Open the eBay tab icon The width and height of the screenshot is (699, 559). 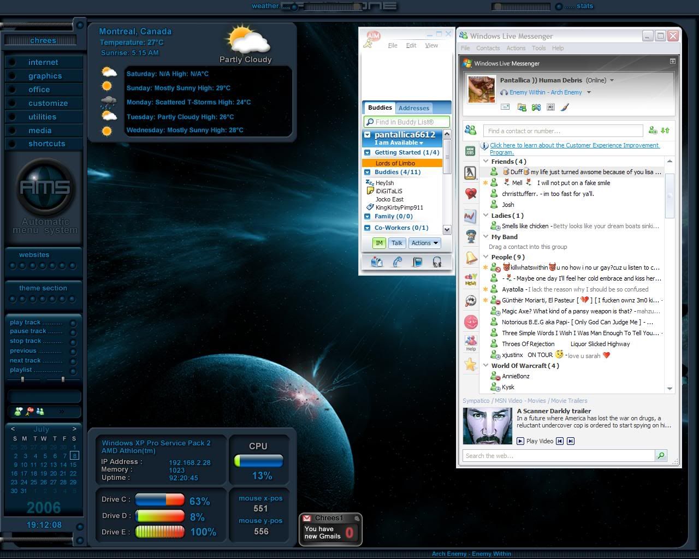[x=470, y=279]
